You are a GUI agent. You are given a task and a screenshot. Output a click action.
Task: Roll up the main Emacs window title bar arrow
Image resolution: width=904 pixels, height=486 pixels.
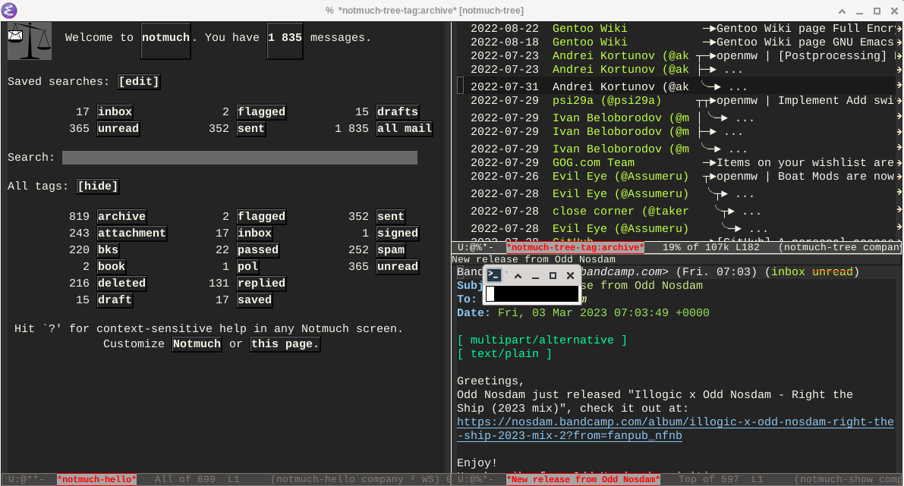842,11
